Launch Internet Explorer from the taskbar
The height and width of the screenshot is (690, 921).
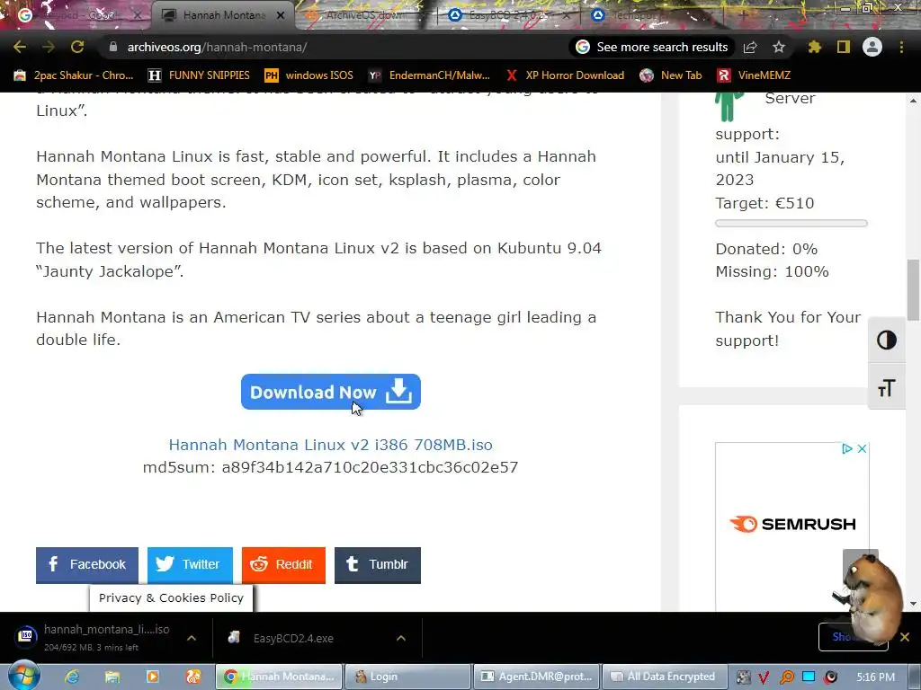click(72, 677)
